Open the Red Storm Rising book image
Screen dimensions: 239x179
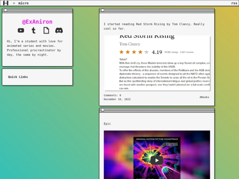point(157,63)
